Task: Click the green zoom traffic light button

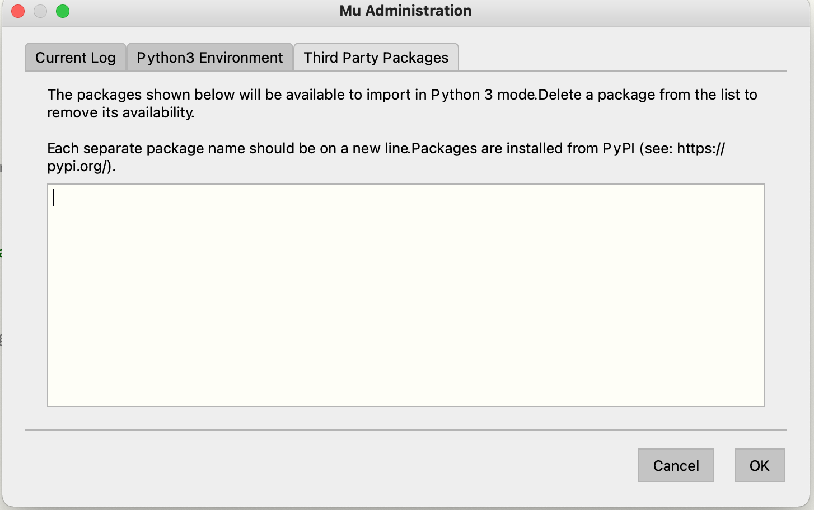Action: click(x=63, y=11)
